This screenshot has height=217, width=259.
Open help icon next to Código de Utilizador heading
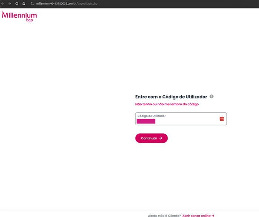[x=211, y=96]
